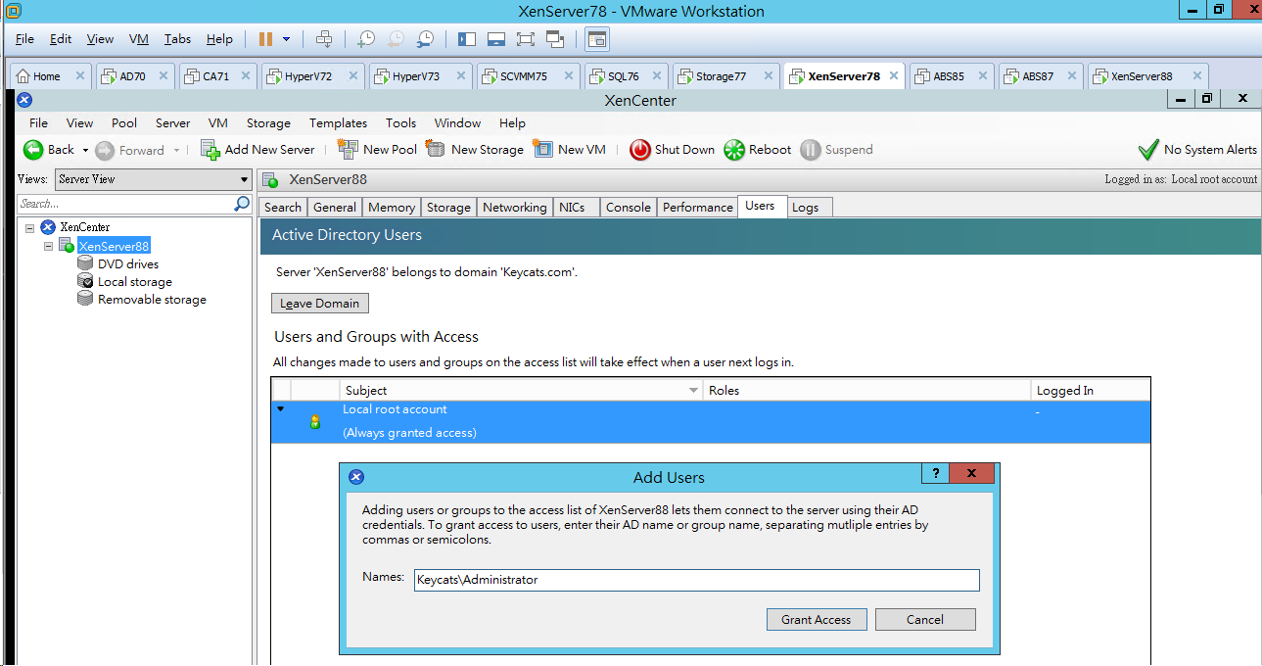The height and width of the screenshot is (666, 1262).
Task: Click New VM toolbar button
Action: click(x=570, y=150)
